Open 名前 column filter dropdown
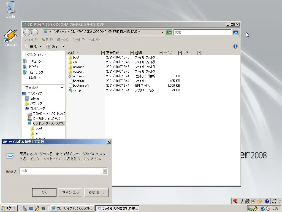 103,53
